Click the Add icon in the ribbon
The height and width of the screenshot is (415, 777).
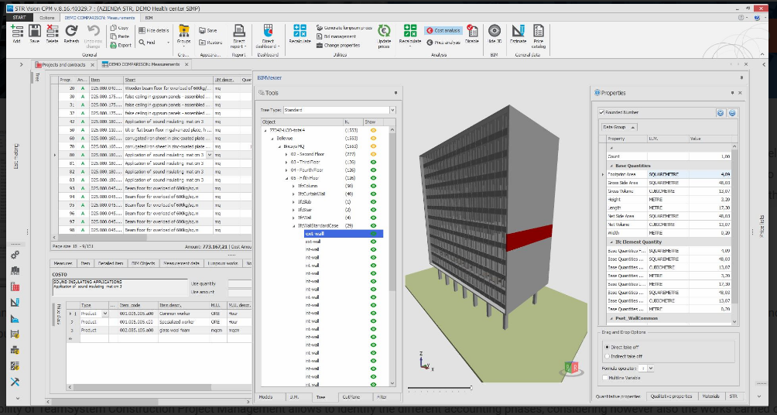coord(16,33)
